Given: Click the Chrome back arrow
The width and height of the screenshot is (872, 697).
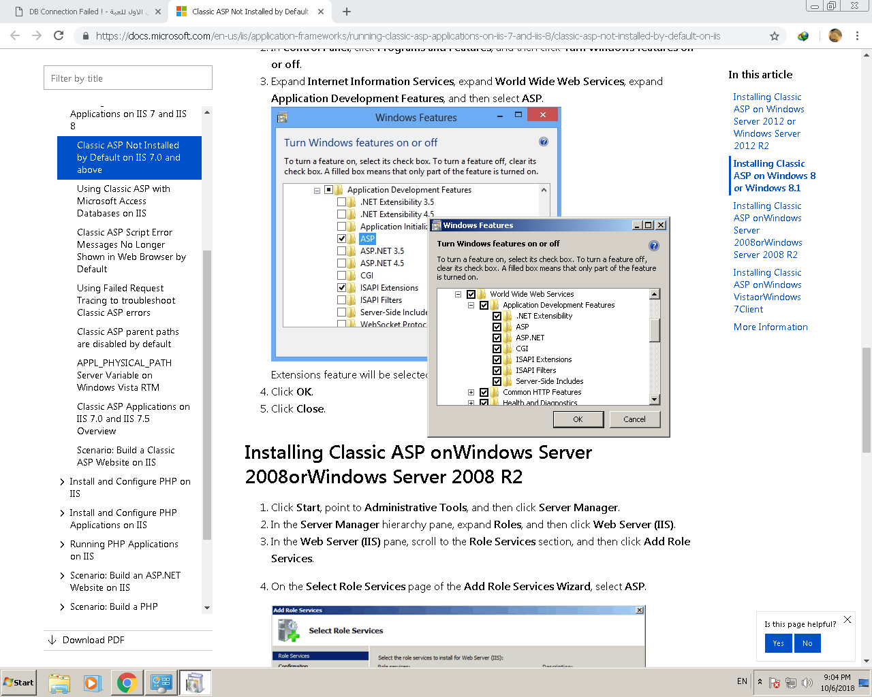Looking at the screenshot, I should point(15,35).
